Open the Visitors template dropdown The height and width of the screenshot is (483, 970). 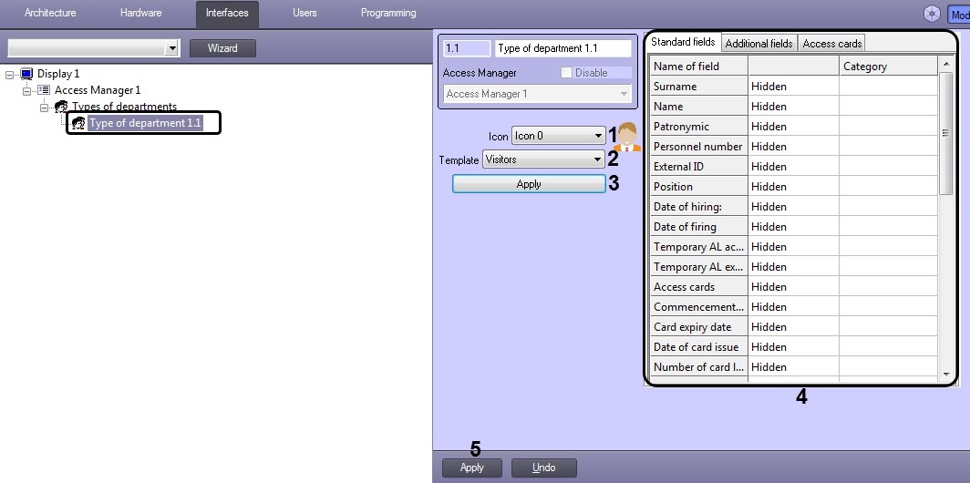(x=597, y=159)
